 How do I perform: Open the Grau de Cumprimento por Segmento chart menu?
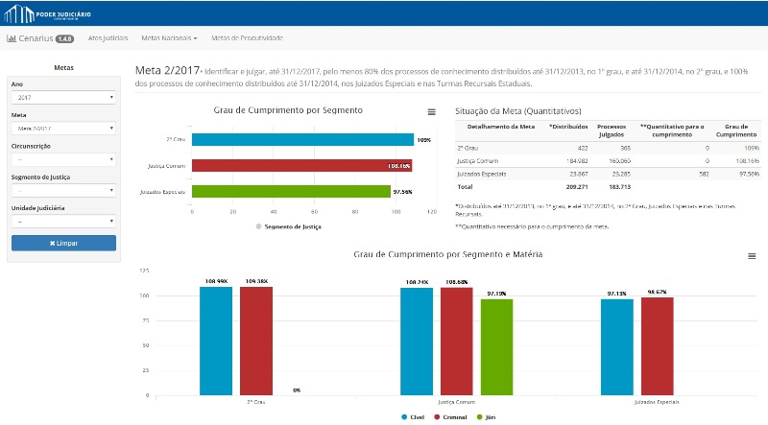[431, 112]
